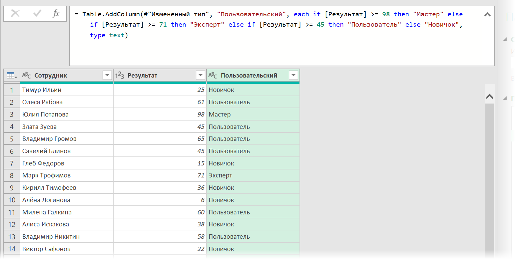This screenshot has height=259, width=515.
Task: Click the Новичок cell for Алёна Логинова
Action: coord(253,200)
